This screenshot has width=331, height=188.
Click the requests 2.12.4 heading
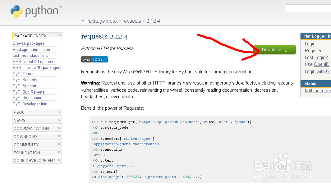[105, 36]
